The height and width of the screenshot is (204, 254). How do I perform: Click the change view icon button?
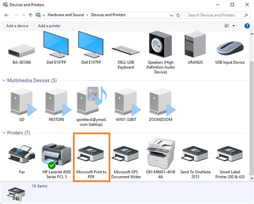[227, 26]
